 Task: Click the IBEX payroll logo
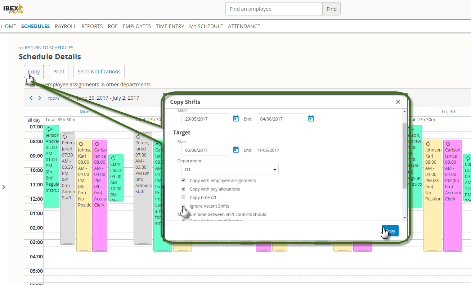[x=14, y=8]
